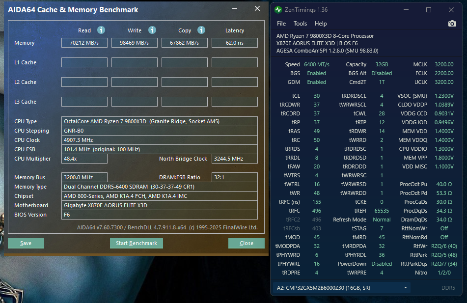Click the Read info icon
The image size is (467, 303).
pyautogui.click(x=101, y=30)
